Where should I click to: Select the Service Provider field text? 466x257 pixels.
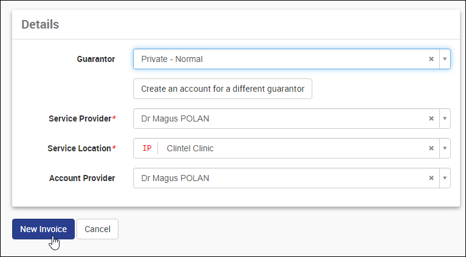[x=175, y=118]
